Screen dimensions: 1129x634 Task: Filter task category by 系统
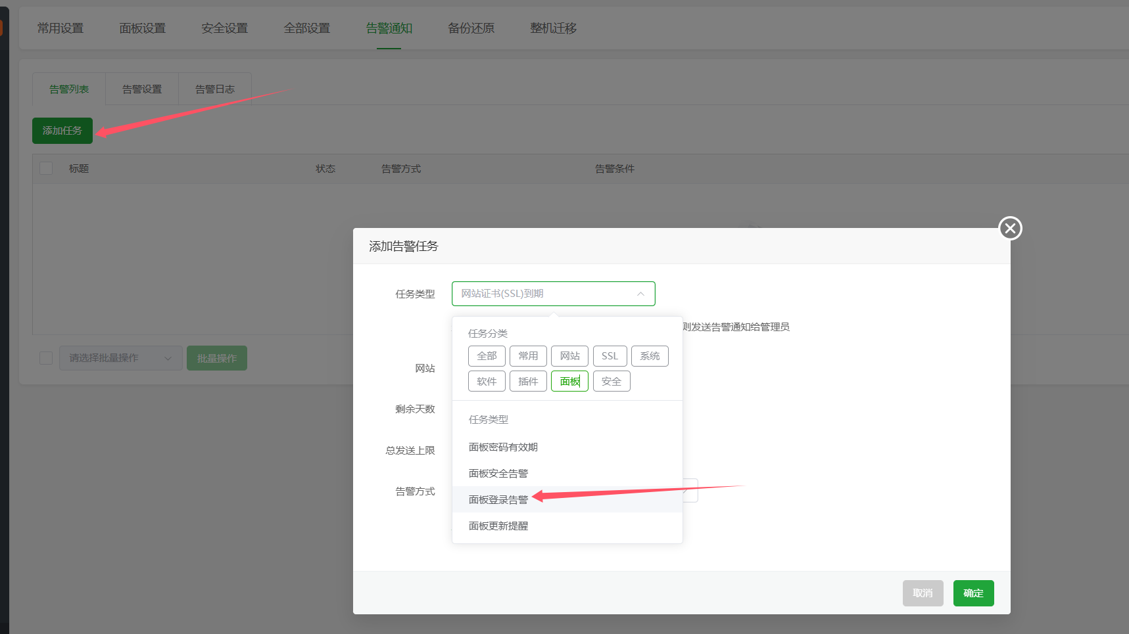[x=650, y=356]
